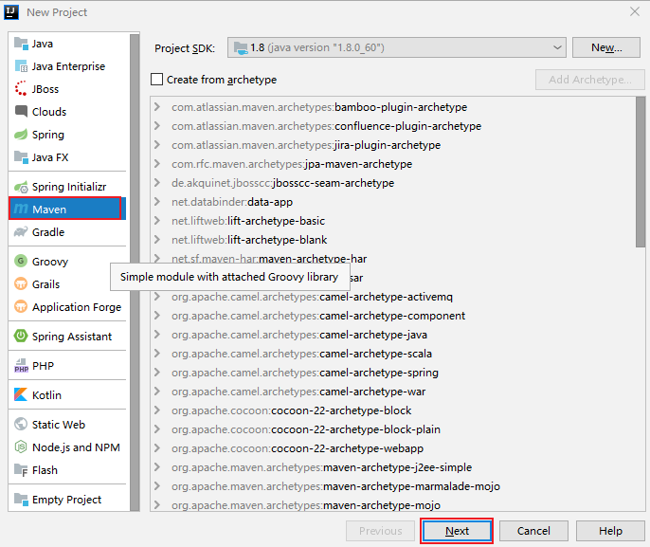
Task: Expand jbosscc-seam-archetype entry
Action: 157,182
